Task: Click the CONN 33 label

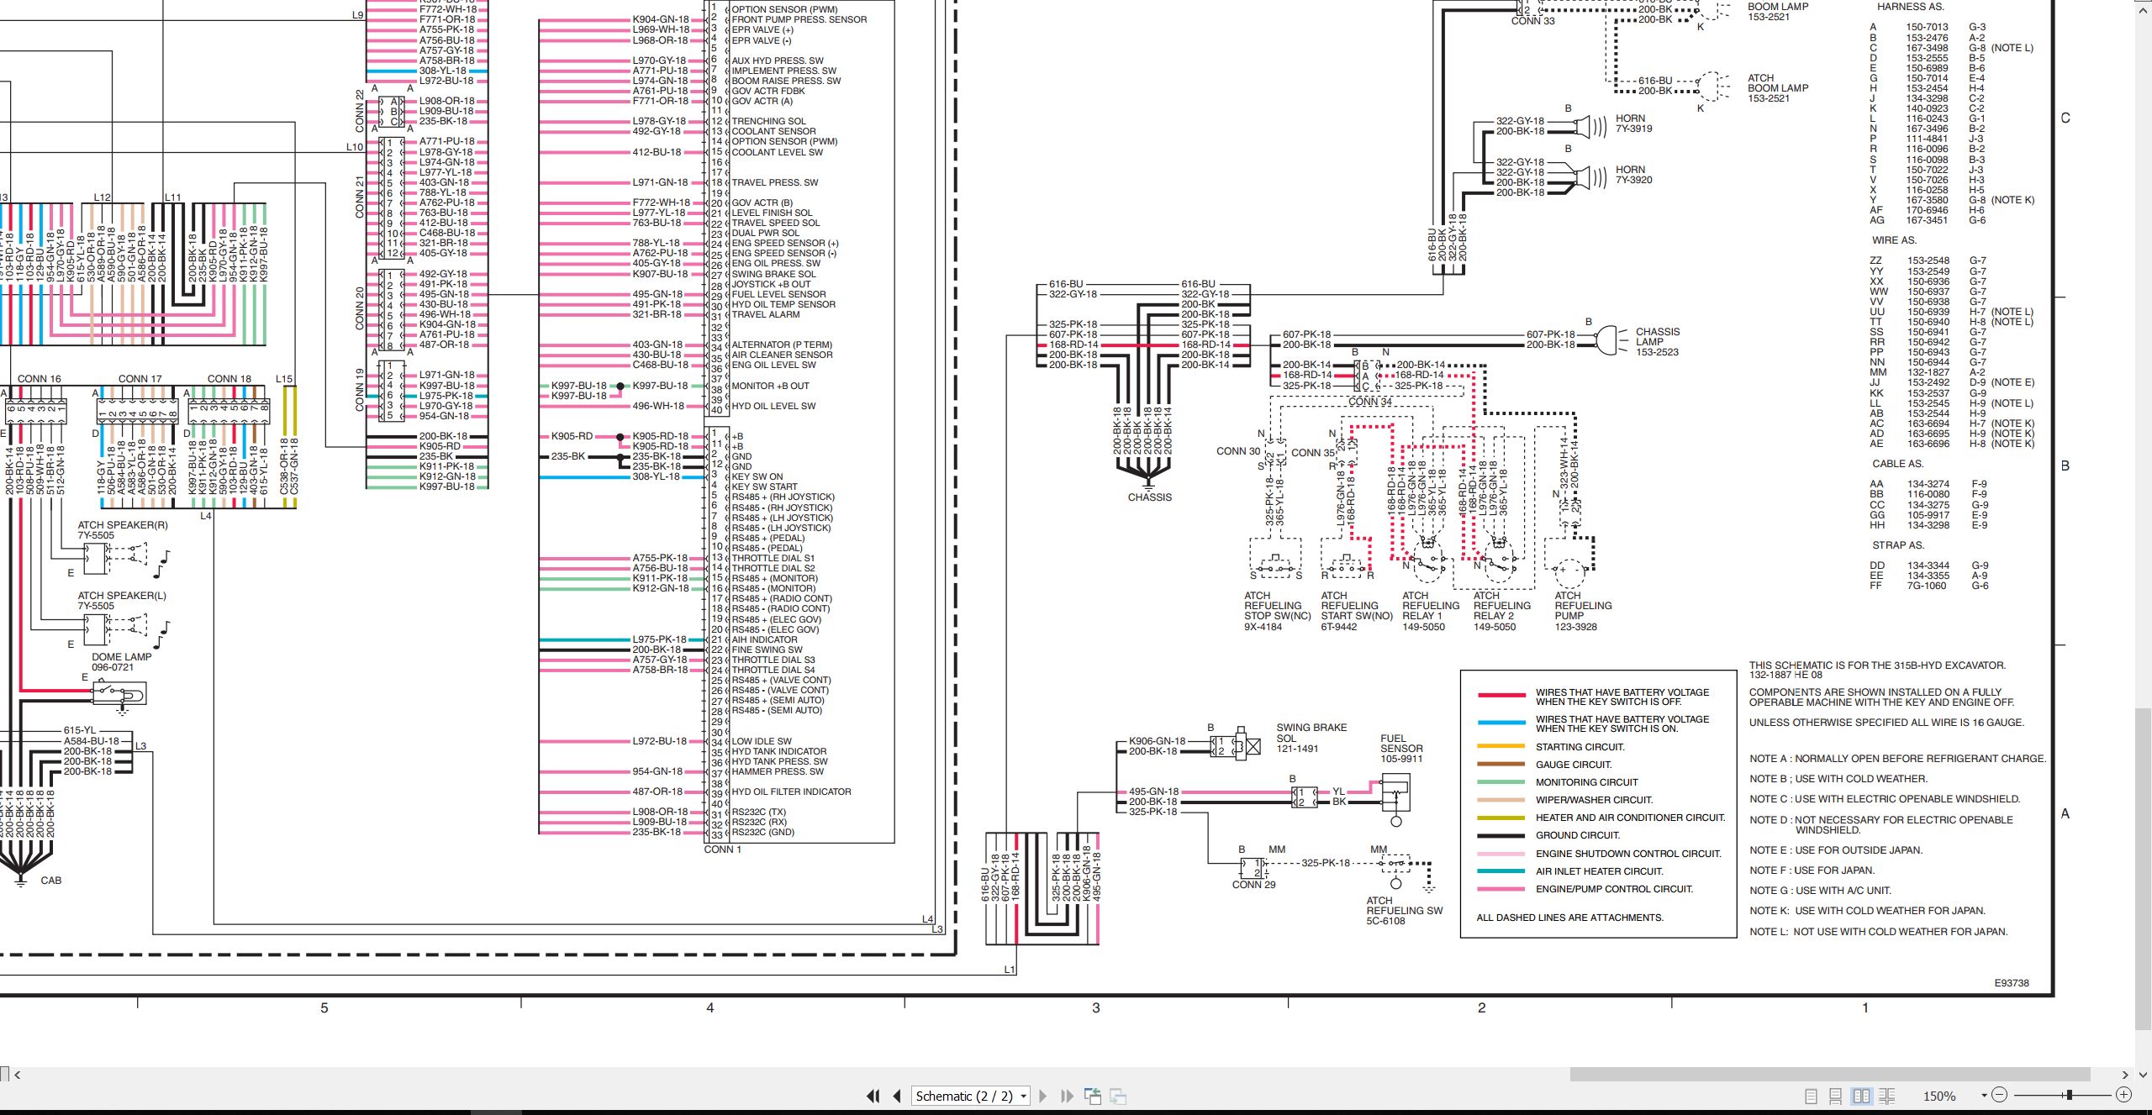Action: pyautogui.click(x=1533, y=21)
